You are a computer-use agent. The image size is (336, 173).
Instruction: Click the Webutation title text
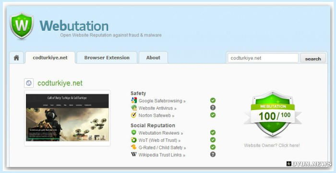(74, 26)
